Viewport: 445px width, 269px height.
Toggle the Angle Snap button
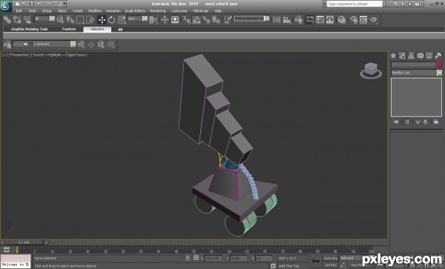pos(197,19)
